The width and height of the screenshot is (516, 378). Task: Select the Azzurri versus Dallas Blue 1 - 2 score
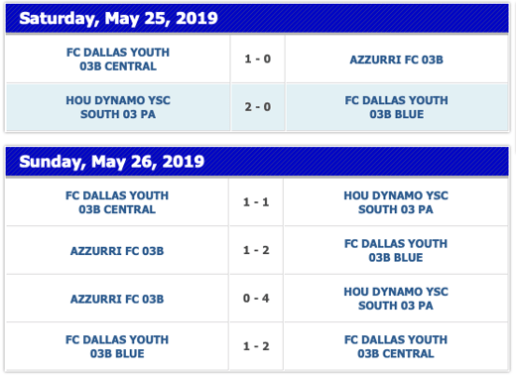tap(256, 250)
